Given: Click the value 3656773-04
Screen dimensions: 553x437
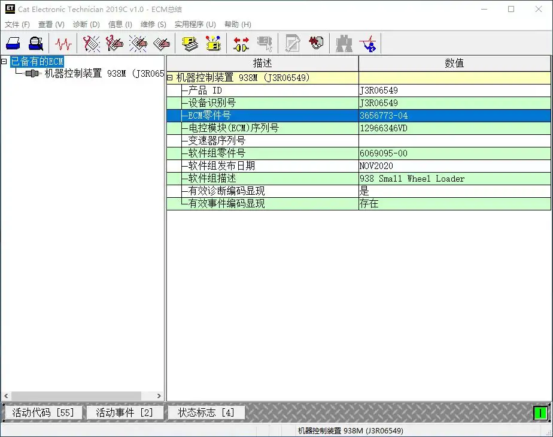Looking at the screenshot, I should (384, 116).
